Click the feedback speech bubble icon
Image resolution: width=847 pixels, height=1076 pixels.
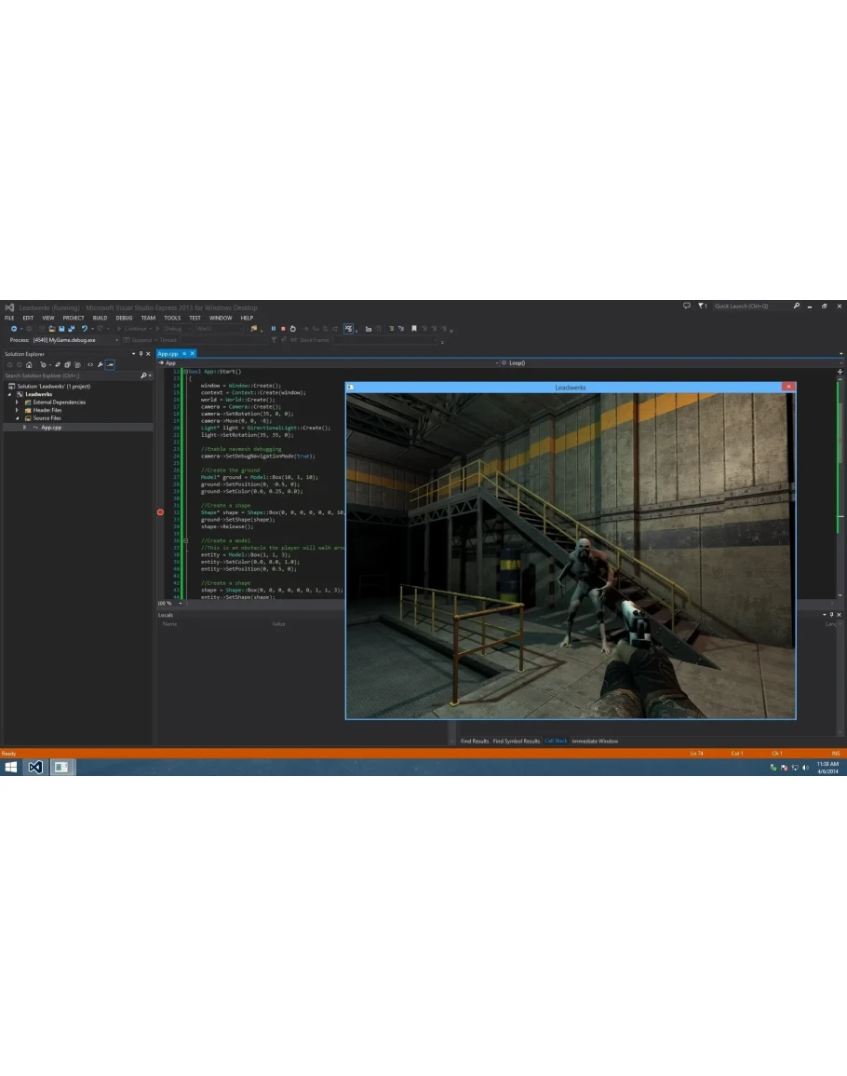click(x=687, y=306)
